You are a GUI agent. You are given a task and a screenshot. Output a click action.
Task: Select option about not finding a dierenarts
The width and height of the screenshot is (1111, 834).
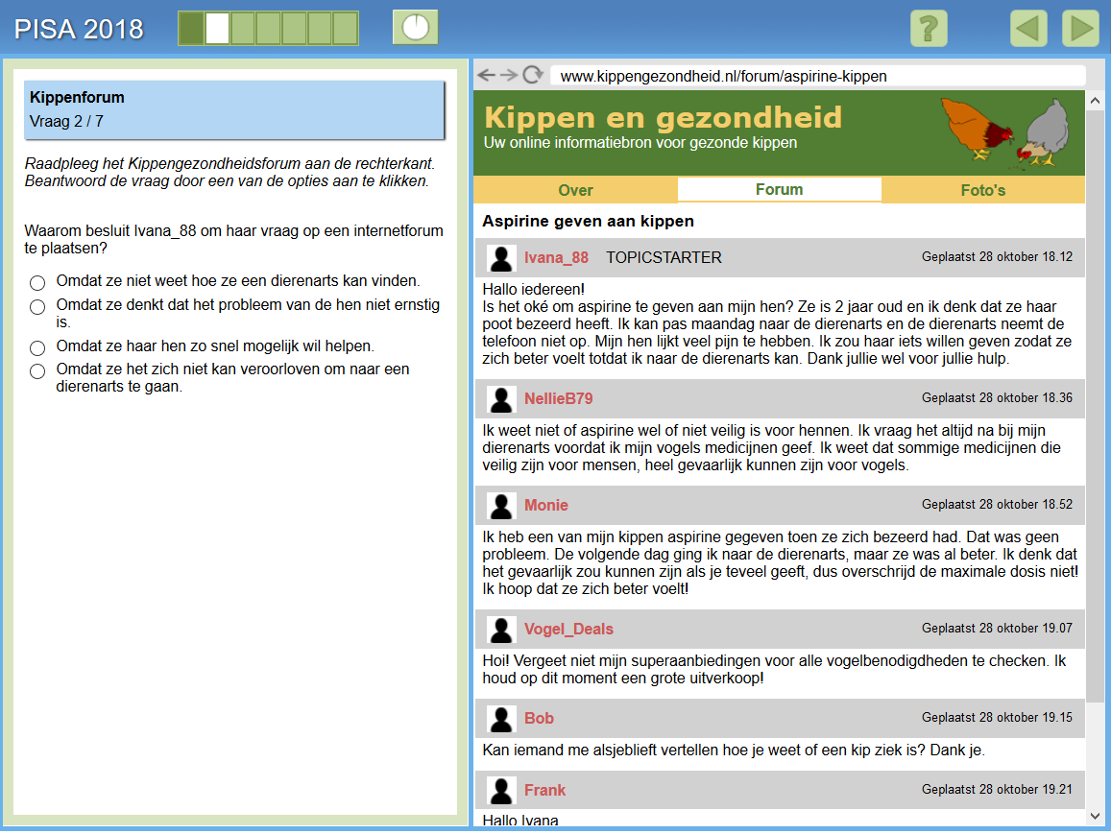coord(37,283)
